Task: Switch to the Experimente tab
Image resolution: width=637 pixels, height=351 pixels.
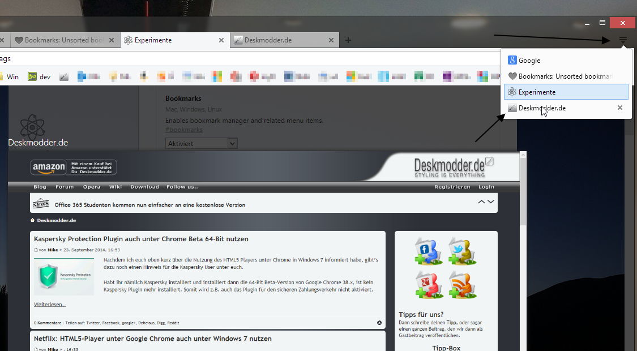Action: (175, 40)
